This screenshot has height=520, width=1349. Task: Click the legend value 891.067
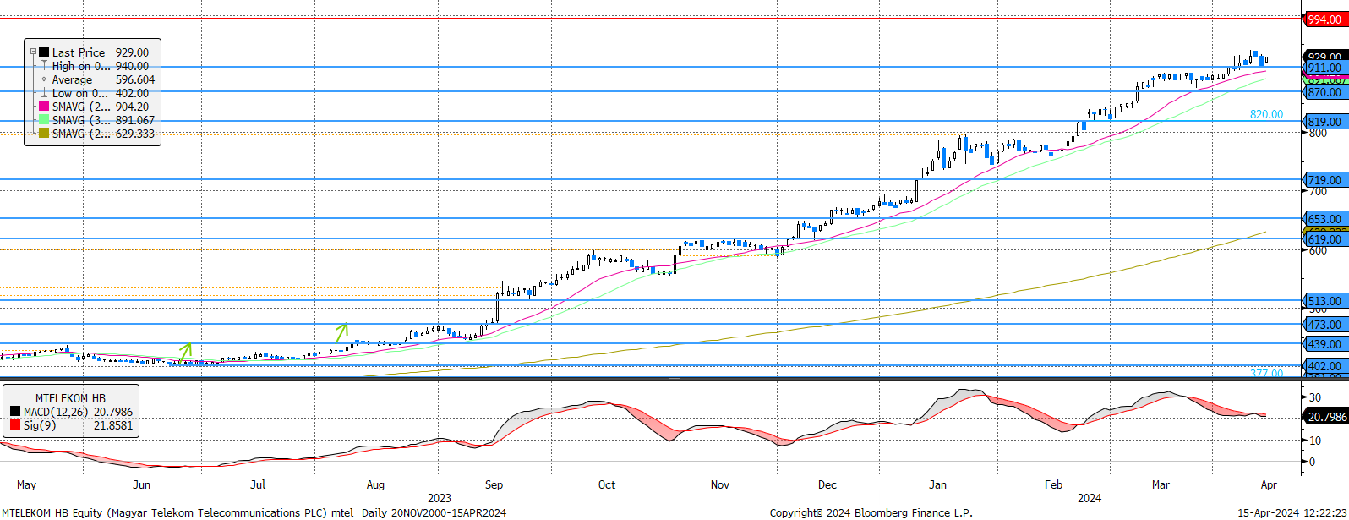coord(135,120)
